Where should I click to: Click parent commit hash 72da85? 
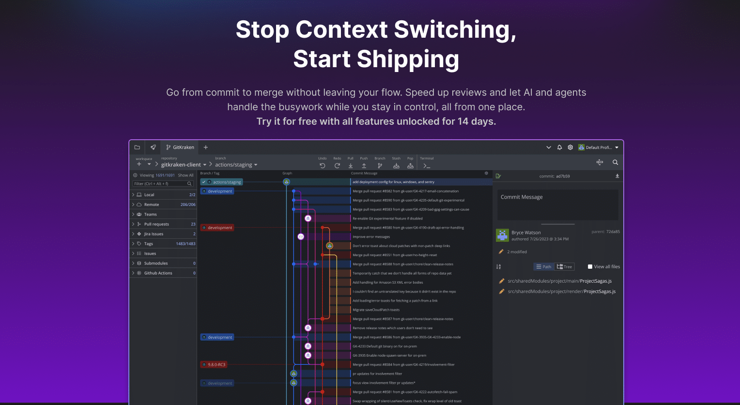[614, 231]
